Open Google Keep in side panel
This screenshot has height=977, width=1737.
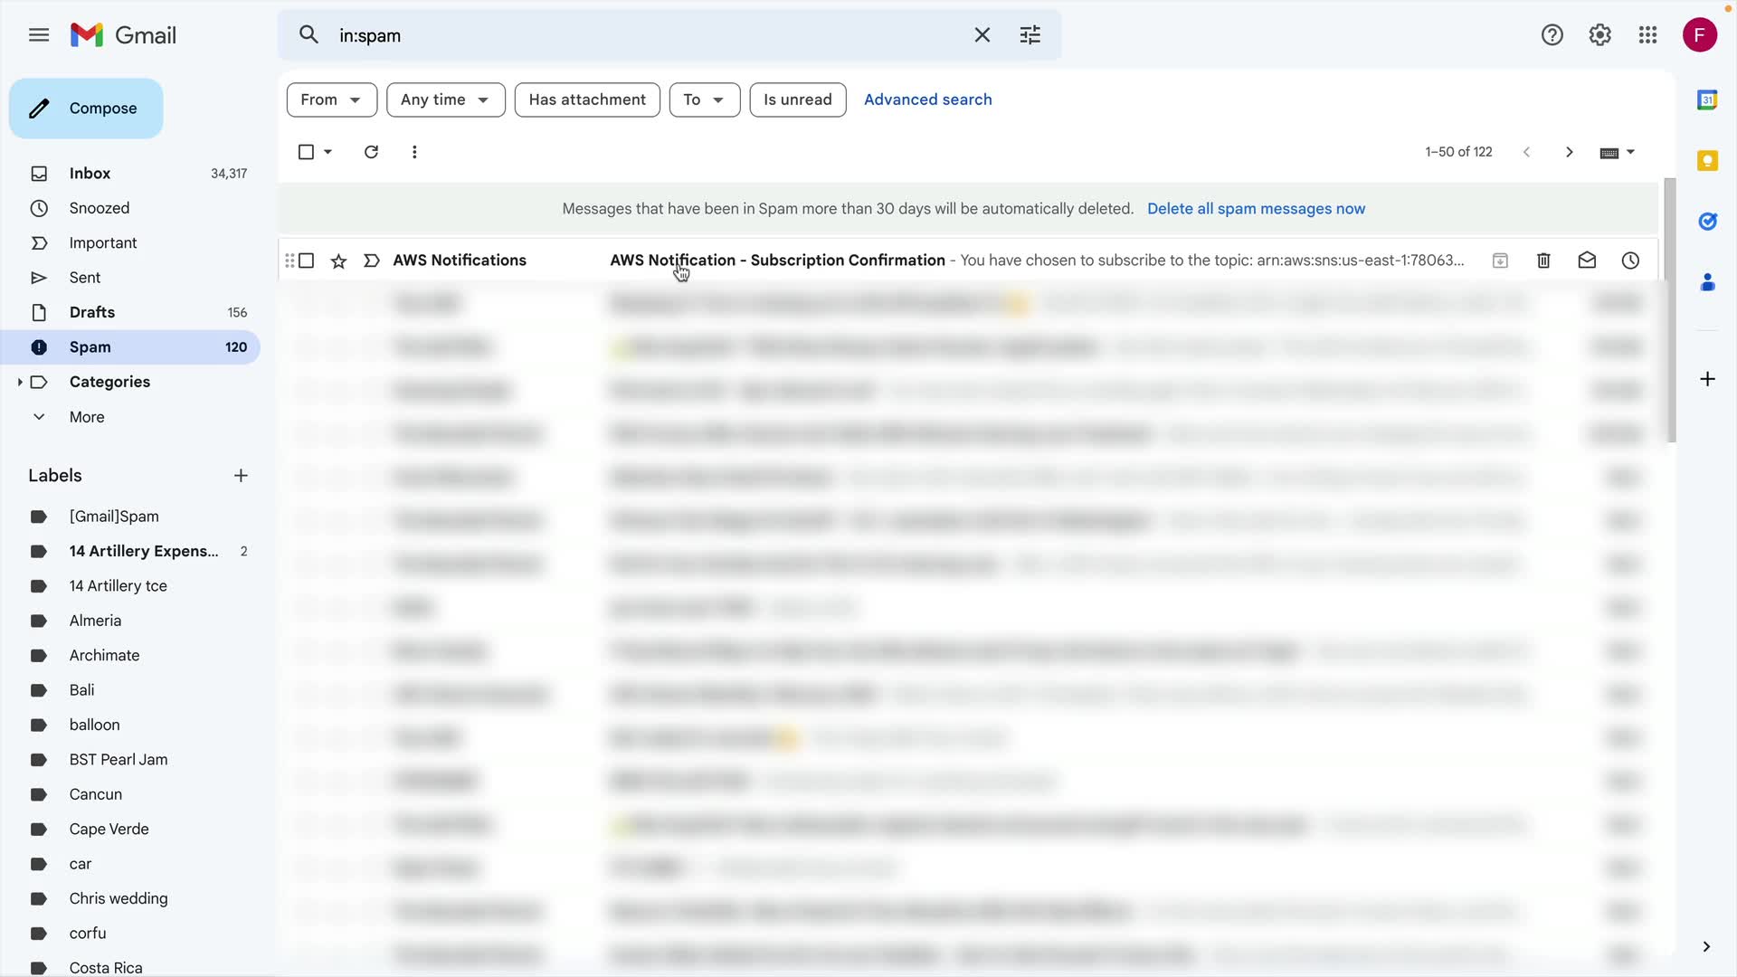(x=1707, y=161)
